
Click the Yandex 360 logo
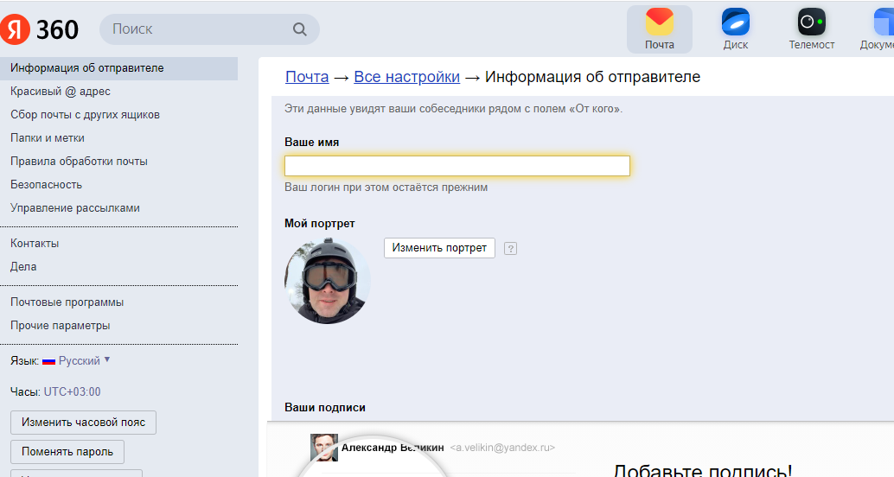39,29
